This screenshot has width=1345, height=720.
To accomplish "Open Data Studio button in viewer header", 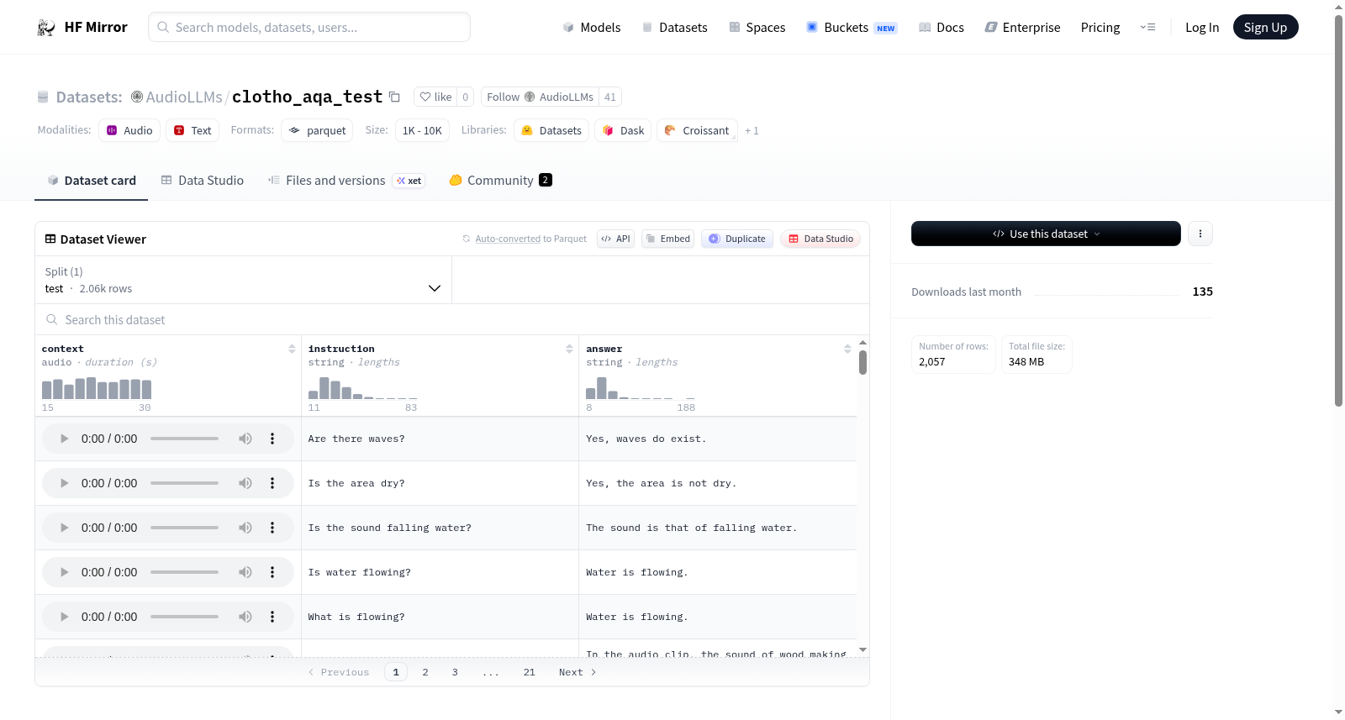I will click(820, 239).
